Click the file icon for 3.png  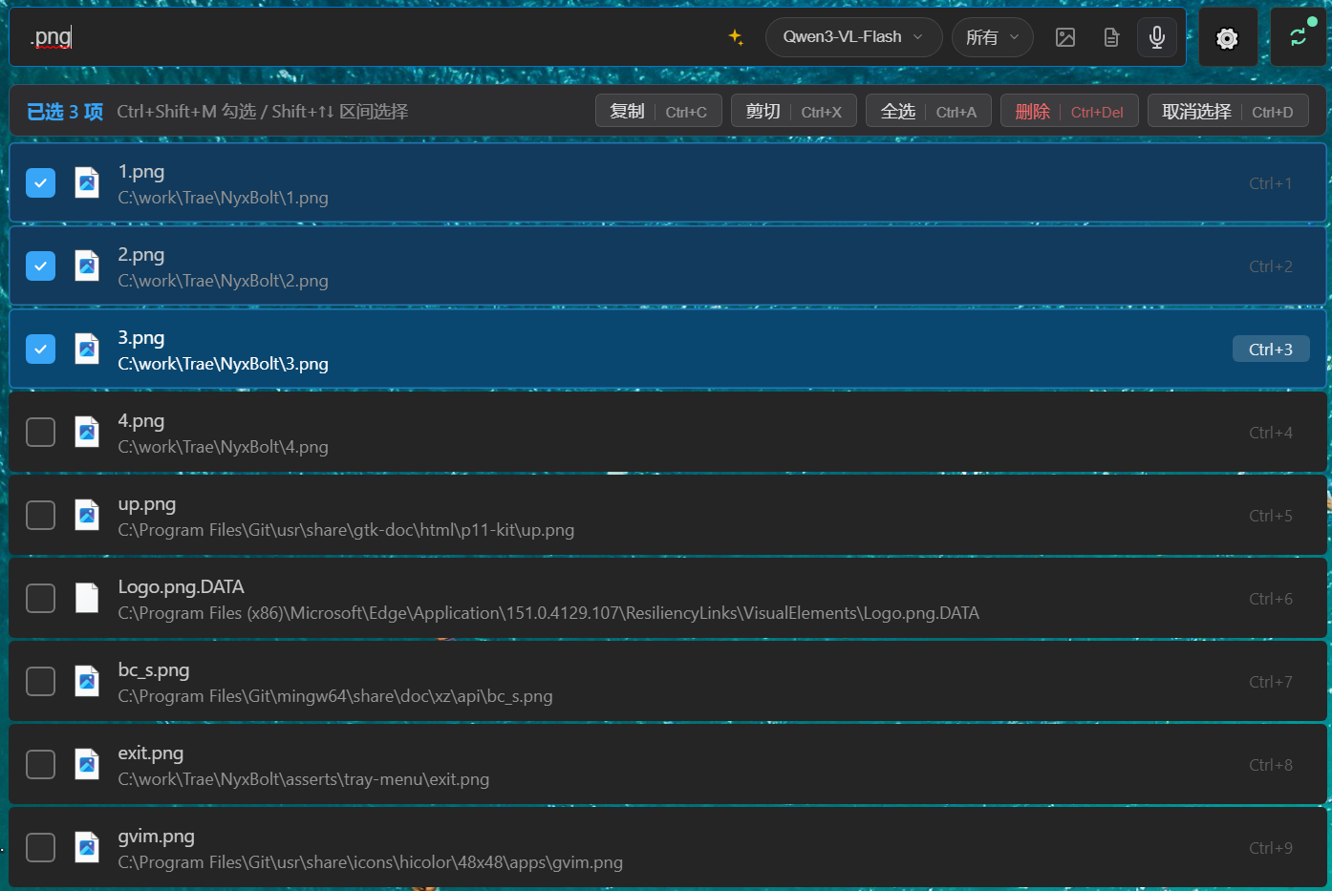(x=87, y=349)
